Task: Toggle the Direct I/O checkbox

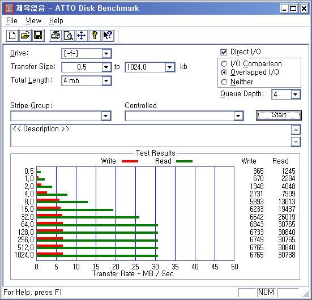Action: tap(224, 52)
